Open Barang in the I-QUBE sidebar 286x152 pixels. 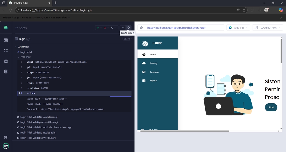153,63
